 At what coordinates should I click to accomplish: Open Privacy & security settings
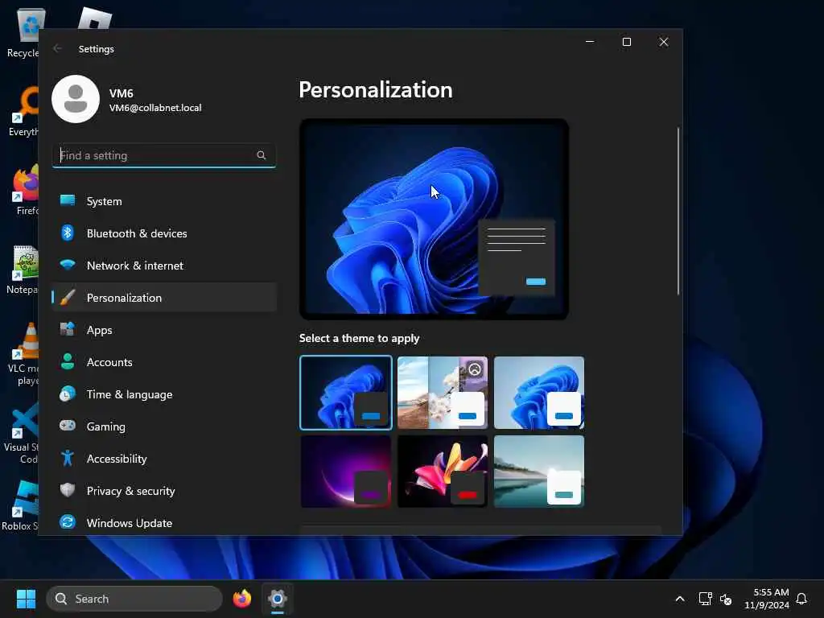[164, 490]
